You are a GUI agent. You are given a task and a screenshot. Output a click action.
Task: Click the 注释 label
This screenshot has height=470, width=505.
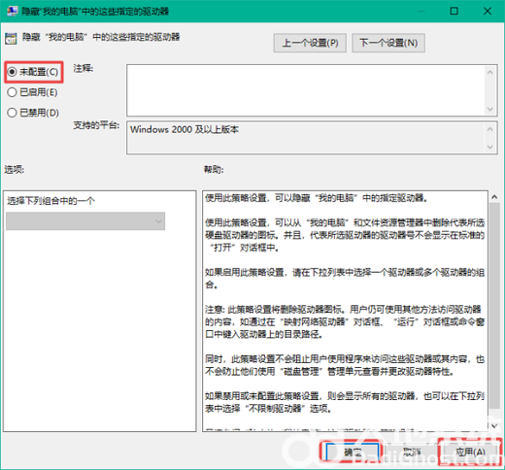point(84,69)
